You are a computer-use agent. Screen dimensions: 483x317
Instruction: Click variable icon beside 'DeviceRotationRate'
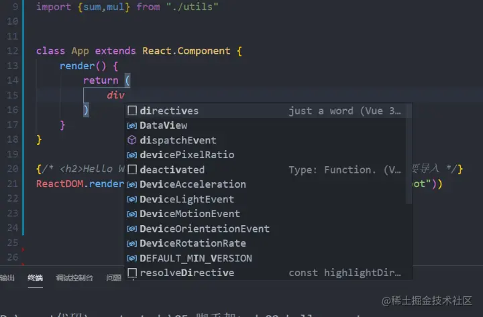pyautogui.click(x=132, y=244)
